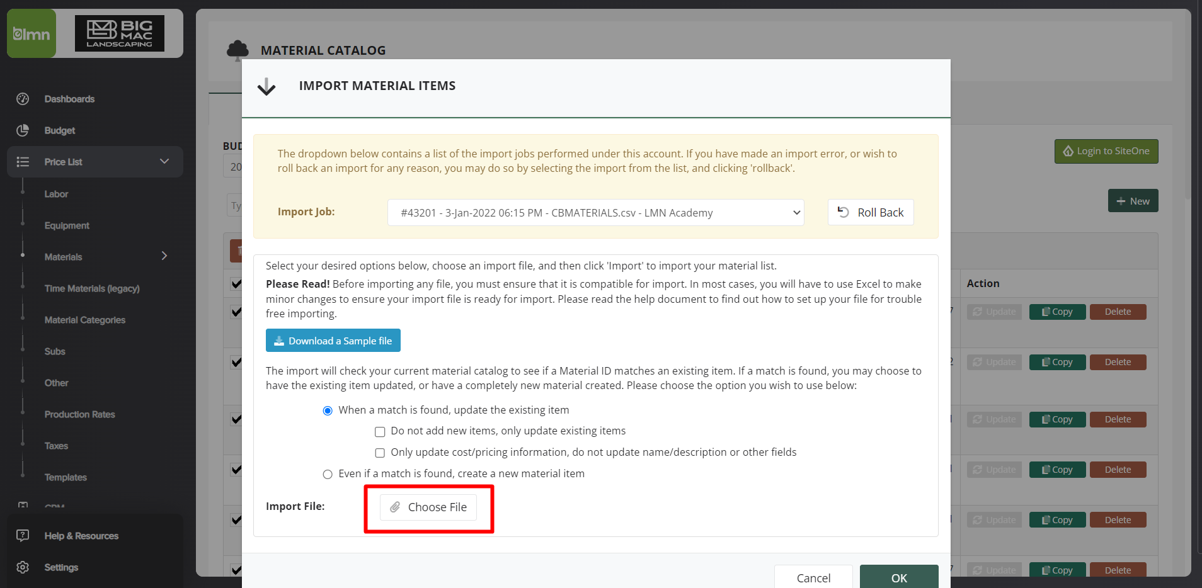Click the LMN logo icon
This screenshot has height=588, width=1202.
click(31, 34)
